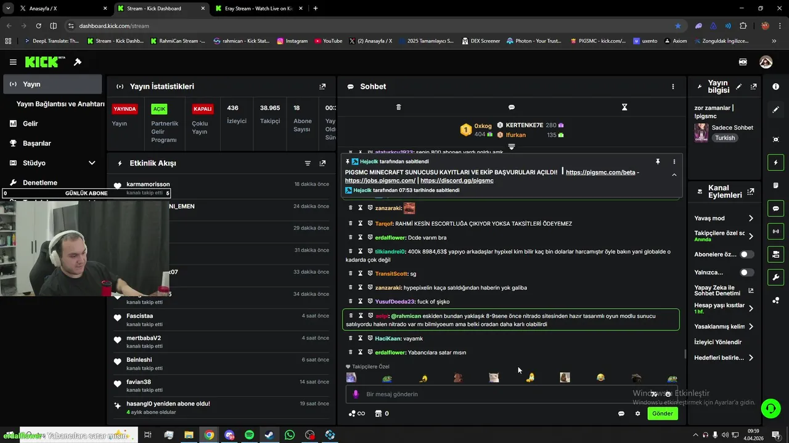Open the hamburger menu beside Kick logo
This screenshot has width=789, height=443.
(13, 62)
